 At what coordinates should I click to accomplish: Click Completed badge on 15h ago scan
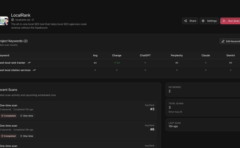click(x=9, y=116)
